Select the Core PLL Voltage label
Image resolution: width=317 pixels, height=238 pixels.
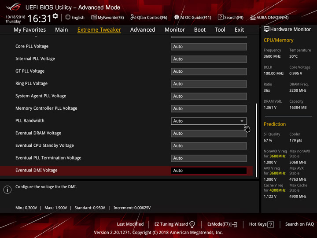click(x=32, y=46)
